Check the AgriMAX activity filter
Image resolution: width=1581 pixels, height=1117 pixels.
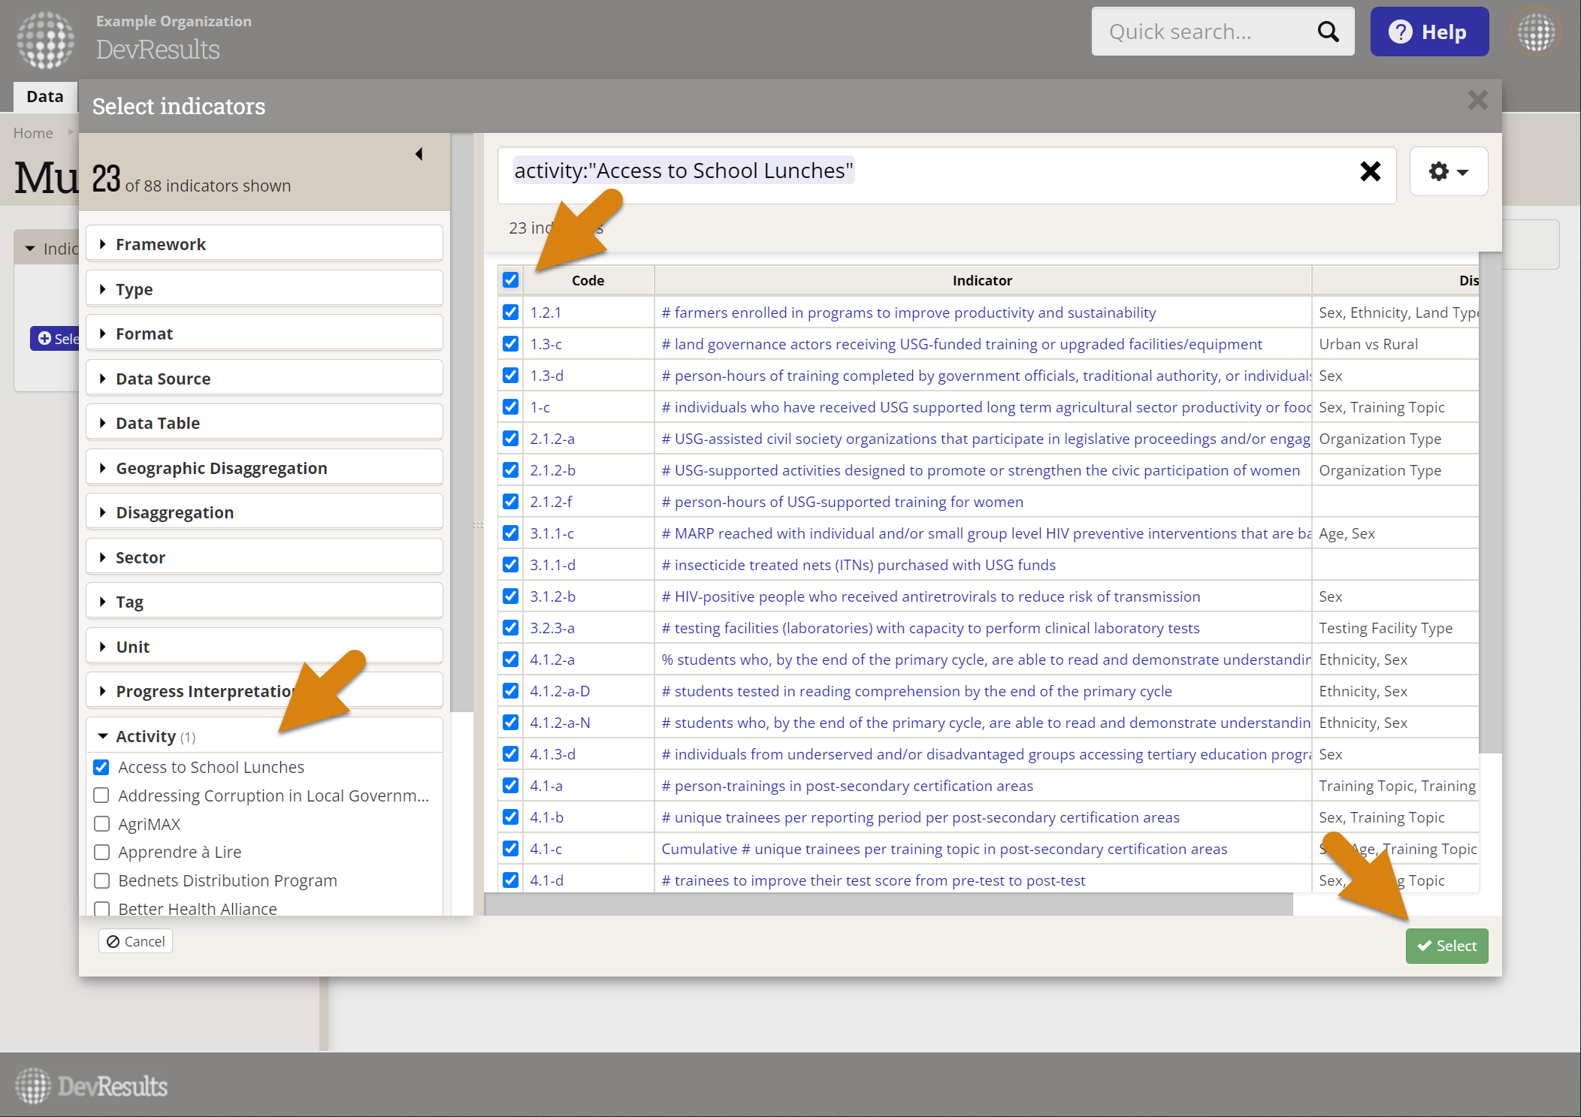(x=101, y=824)
